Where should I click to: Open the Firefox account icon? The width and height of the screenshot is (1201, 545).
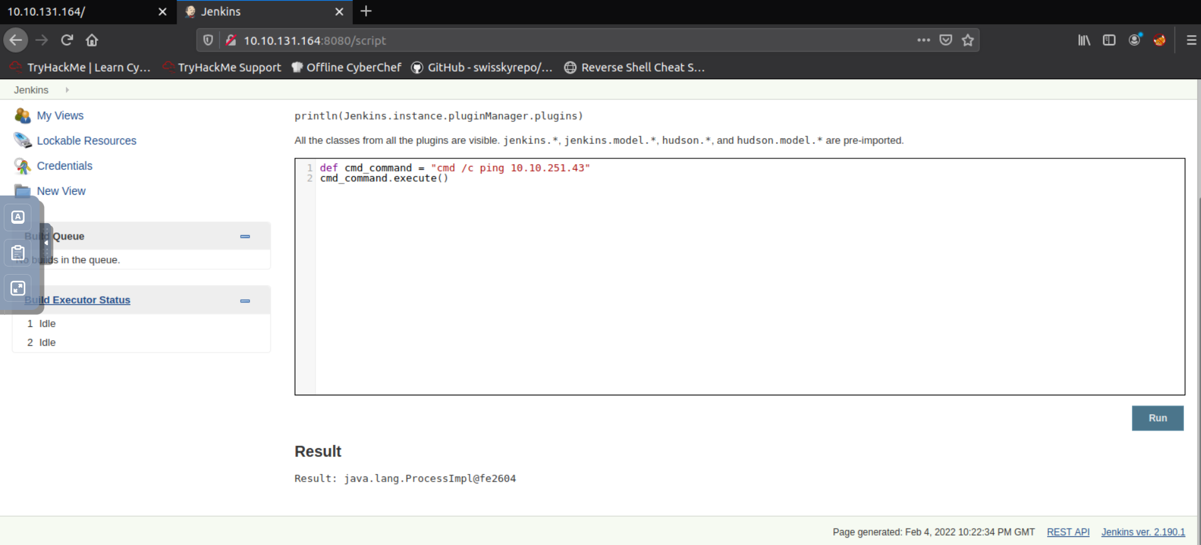pos(1134,40)
